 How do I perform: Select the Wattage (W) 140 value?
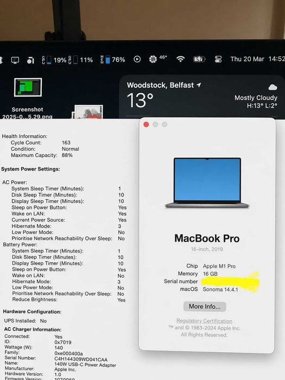click(x=59, y=348)
